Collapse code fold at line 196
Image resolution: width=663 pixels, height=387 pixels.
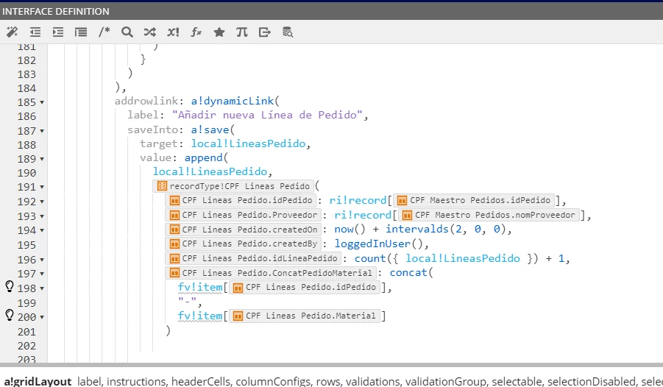(42, 260)
